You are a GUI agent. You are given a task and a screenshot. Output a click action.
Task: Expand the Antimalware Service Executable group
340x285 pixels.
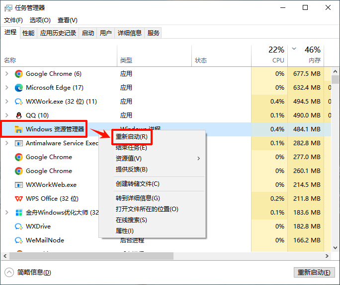point(7,143)
